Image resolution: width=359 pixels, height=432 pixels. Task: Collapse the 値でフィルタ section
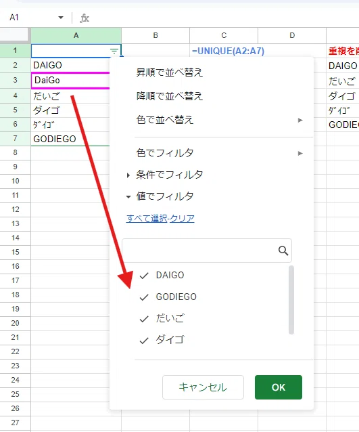pyautogui.click(x=160, y=196)
